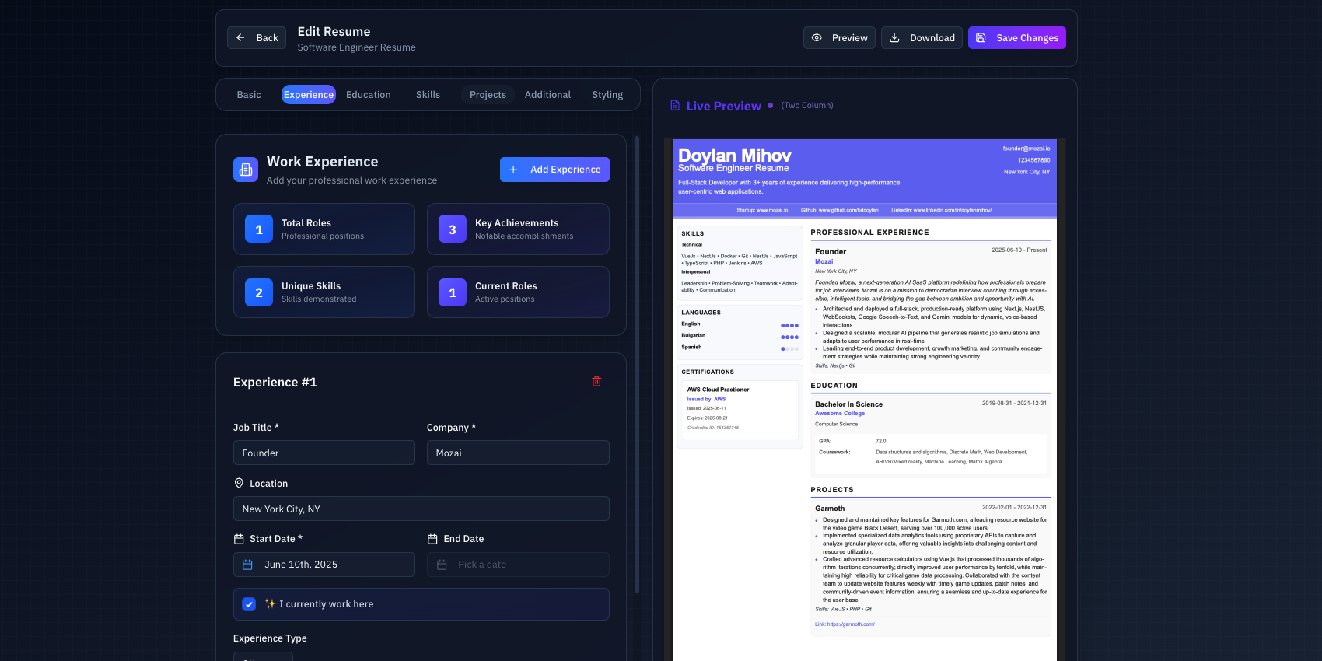
Task: Open the Styling tab
Action: pyautogui.click(x=607, y=95)
